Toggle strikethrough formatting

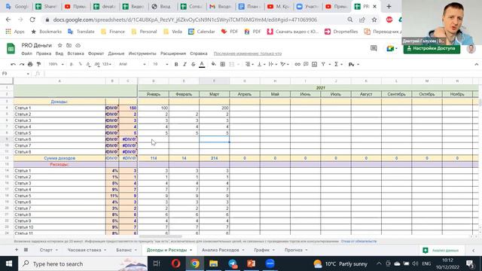click(x=193, y=64)
